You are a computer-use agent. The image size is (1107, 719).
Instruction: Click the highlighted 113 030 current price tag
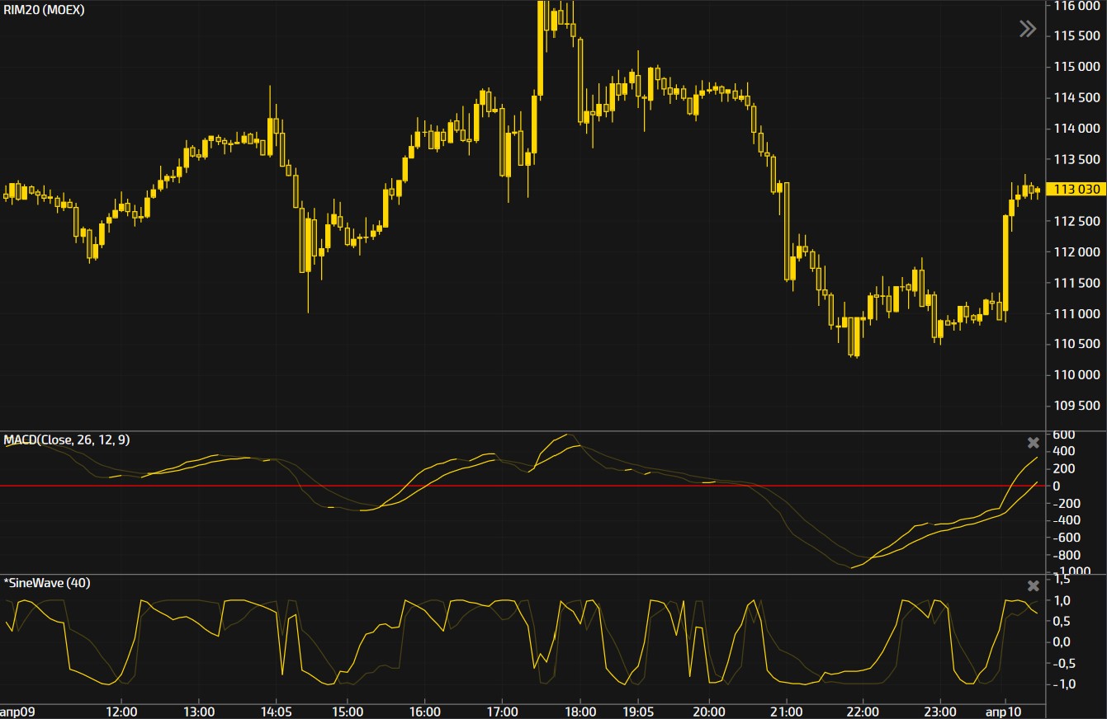tap(1076, 189)
